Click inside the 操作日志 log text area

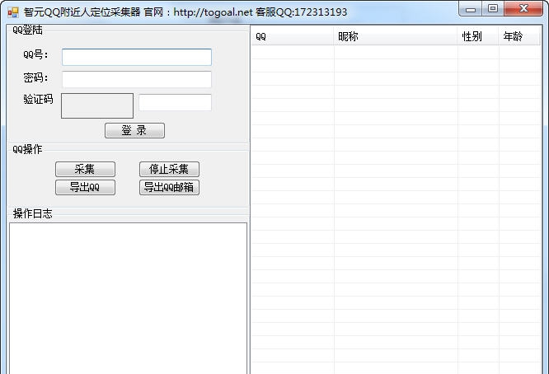coord(128,298)
